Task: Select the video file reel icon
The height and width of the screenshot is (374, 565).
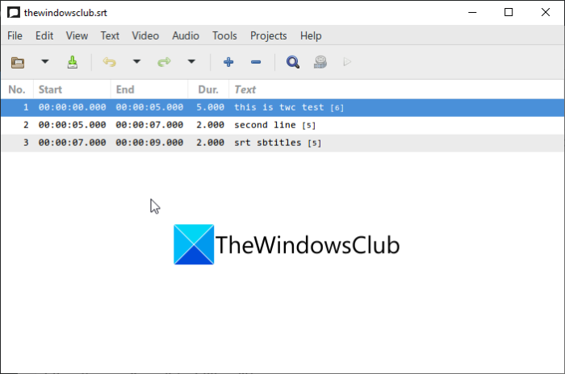Action: point(320,62)
